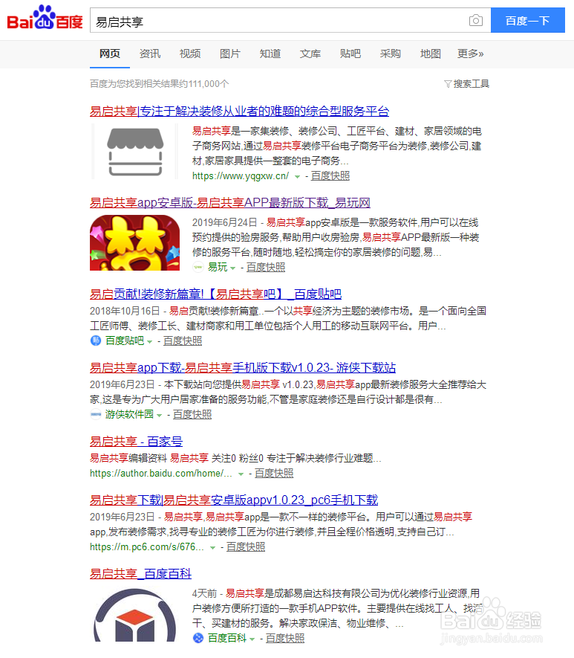Screen dimensions: 574x658
Task: Open 百度快照 for 游侠软件园 result
Action: coord(192,415)
